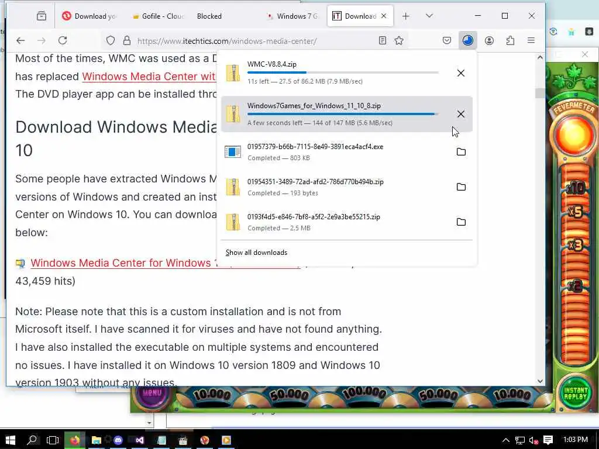Open the network tray icon

(x=519, y=440)
